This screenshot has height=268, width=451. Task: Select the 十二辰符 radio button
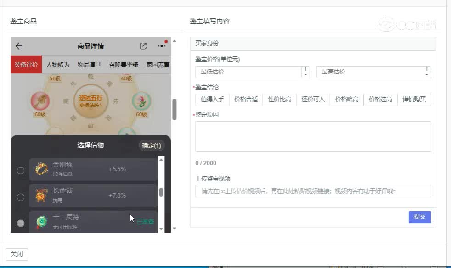click(x=20, y=222)
